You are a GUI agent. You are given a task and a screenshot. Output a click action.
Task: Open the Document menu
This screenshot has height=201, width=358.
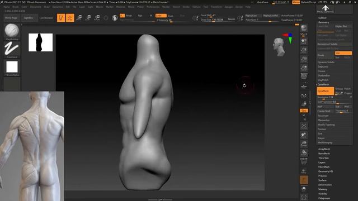pyautogui.click(x=36, y=7)
